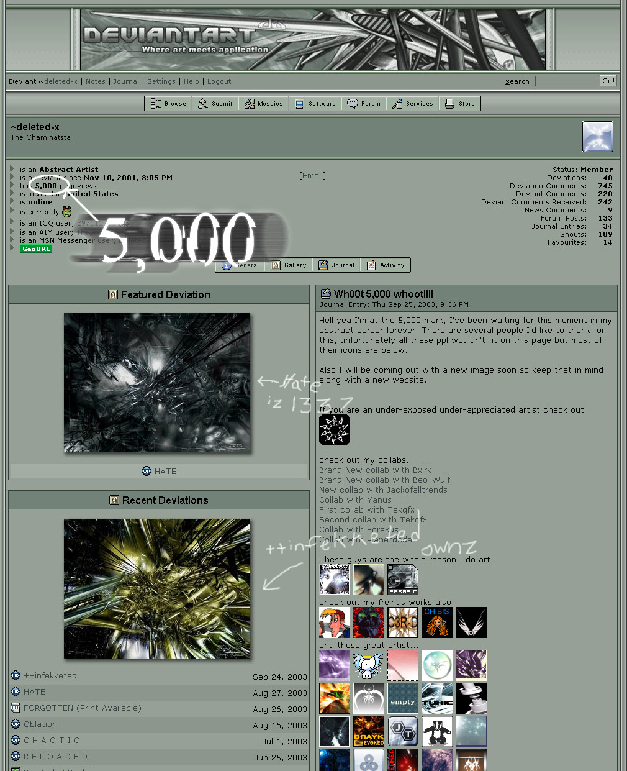This screenshot has height=771, width=627.
Task: Click the ~deleted-x avatar icon
Action: tap(597, 137)
